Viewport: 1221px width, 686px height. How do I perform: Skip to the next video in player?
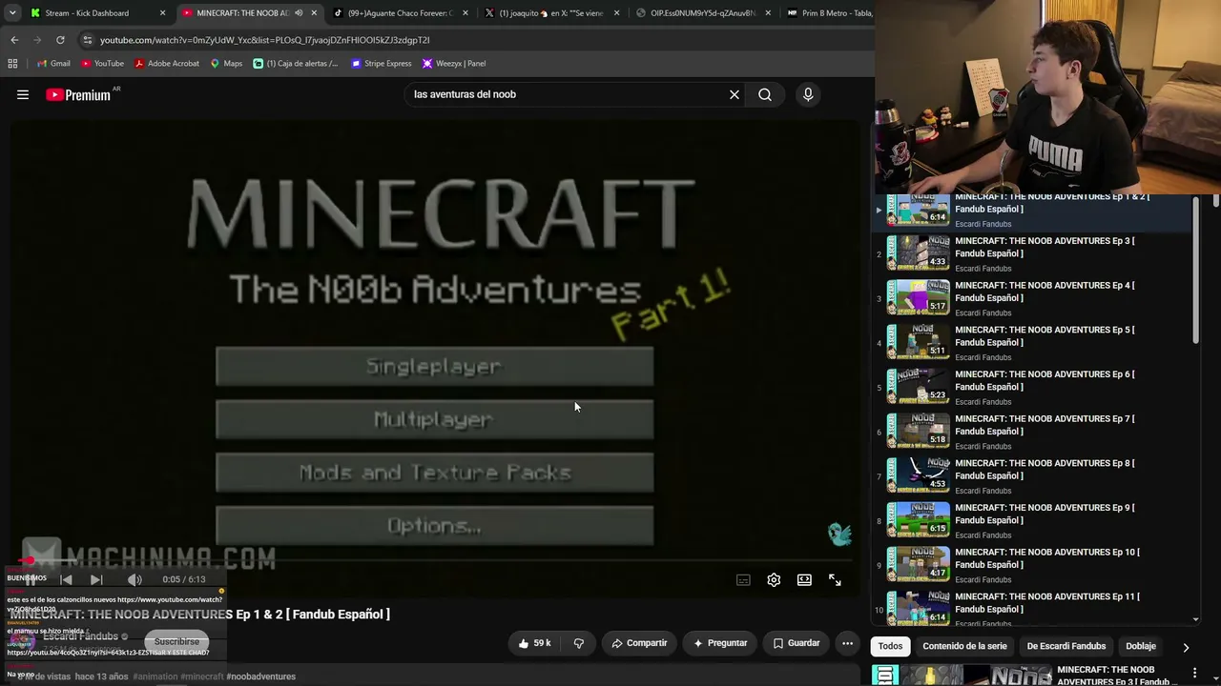(96, 579)
